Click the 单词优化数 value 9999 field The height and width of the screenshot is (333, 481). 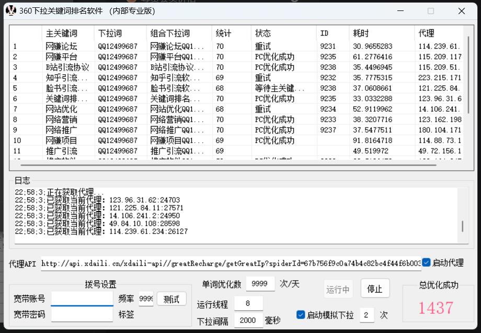(x=260, y=284)
